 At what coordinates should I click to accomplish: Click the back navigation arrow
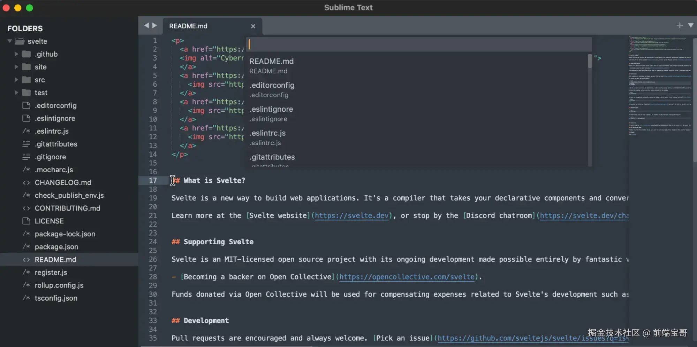pos(146,25)
